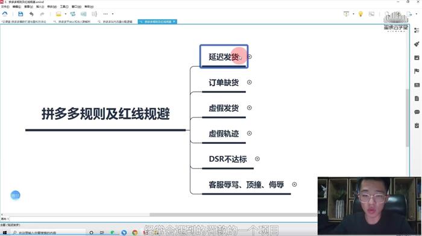Open the Window menu, seventh in the menu bar
Screen dimensions: 422x236
click(76, 7)
